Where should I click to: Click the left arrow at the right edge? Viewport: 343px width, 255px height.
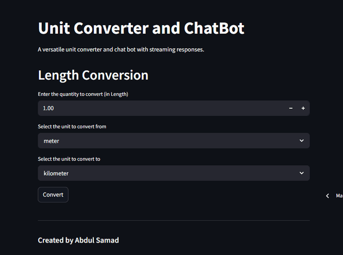click(x=327, y=196)
